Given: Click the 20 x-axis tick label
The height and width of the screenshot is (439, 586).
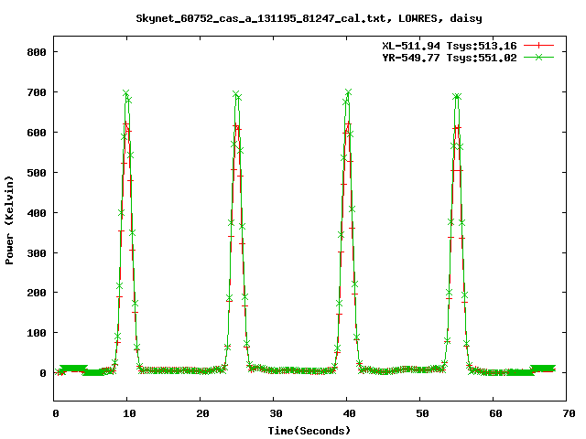Looking at the screenshot, I should pyautogui.click(x=202, y=413).
